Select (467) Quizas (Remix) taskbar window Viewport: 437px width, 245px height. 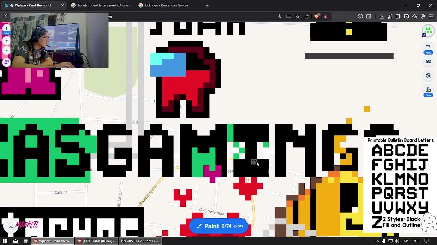tap(97, 241)
